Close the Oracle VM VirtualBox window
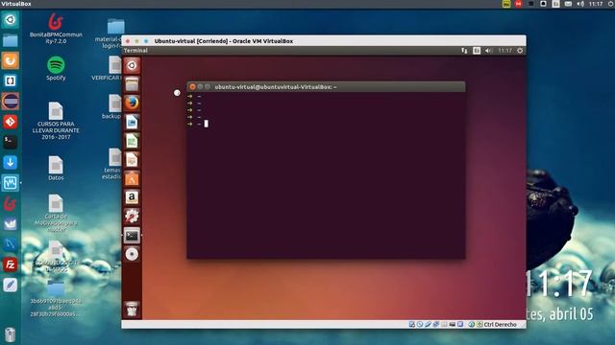615x345 pixels. pyautogui.click(x=128, y=41)
